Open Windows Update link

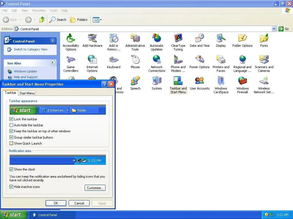tap(25, 71)
